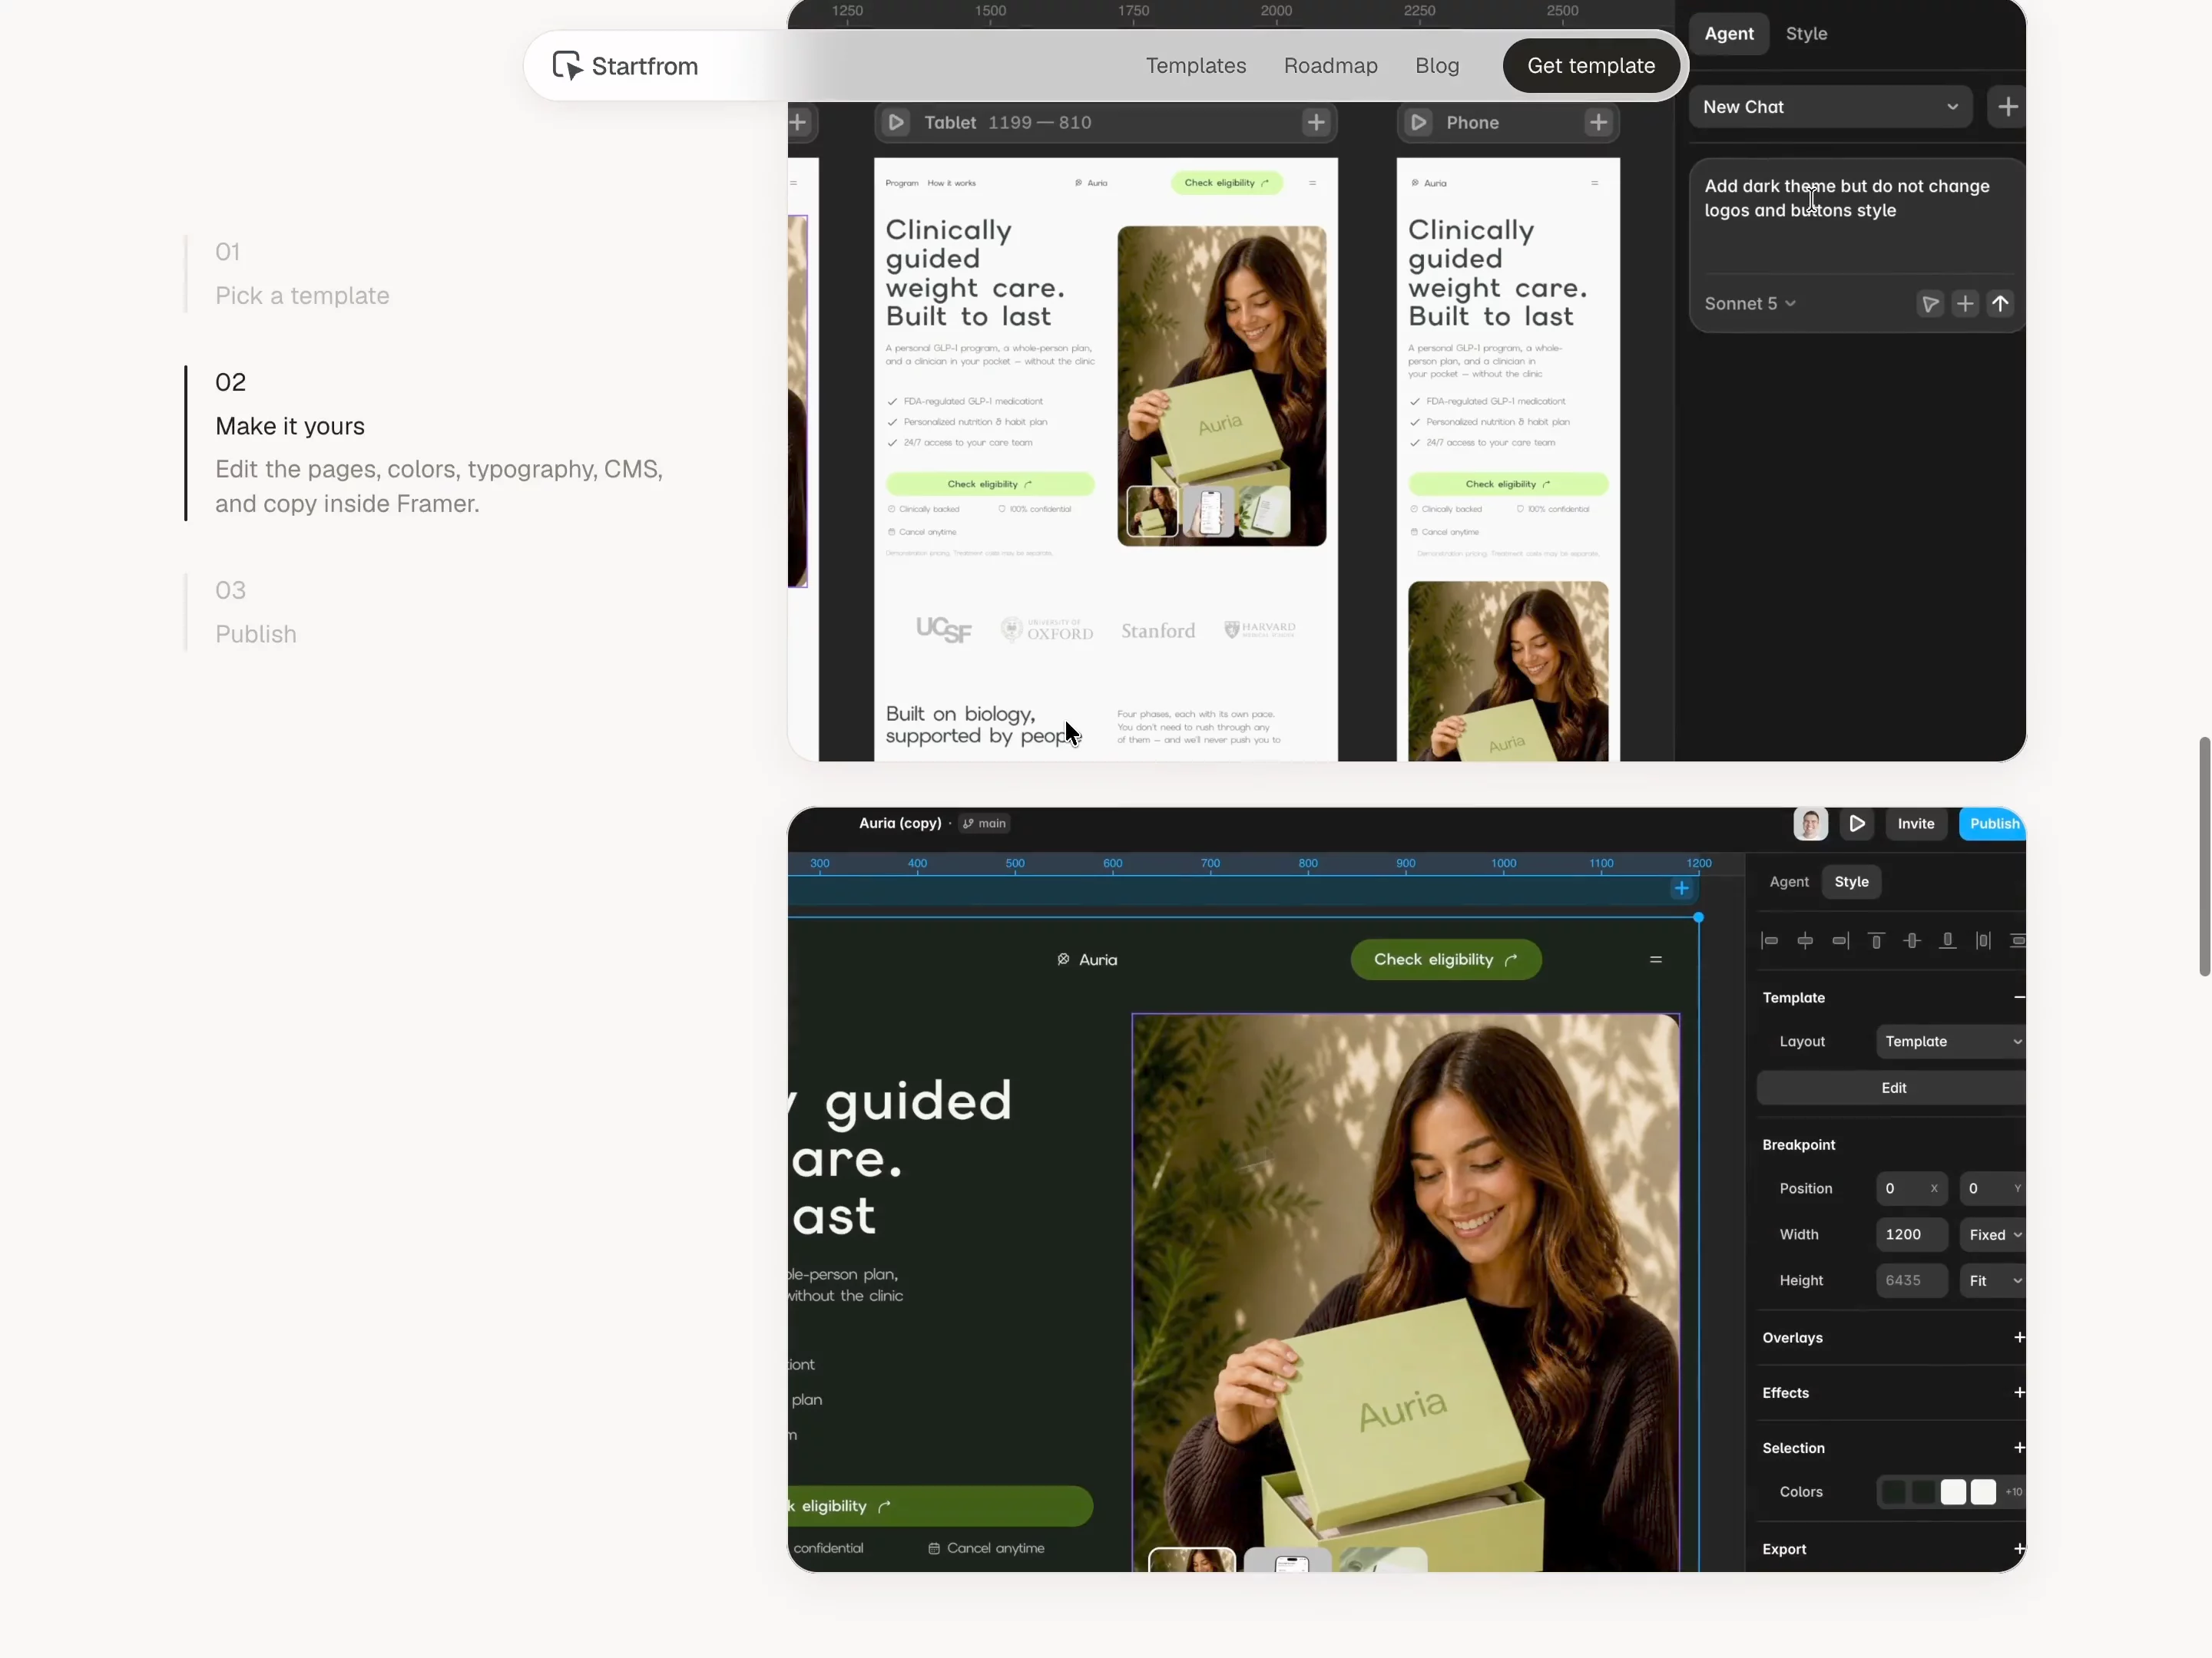The width and height of the screenshot is (2212, 1658).
Task: Align selection to horizontal center
Action: click(1805, 940)
